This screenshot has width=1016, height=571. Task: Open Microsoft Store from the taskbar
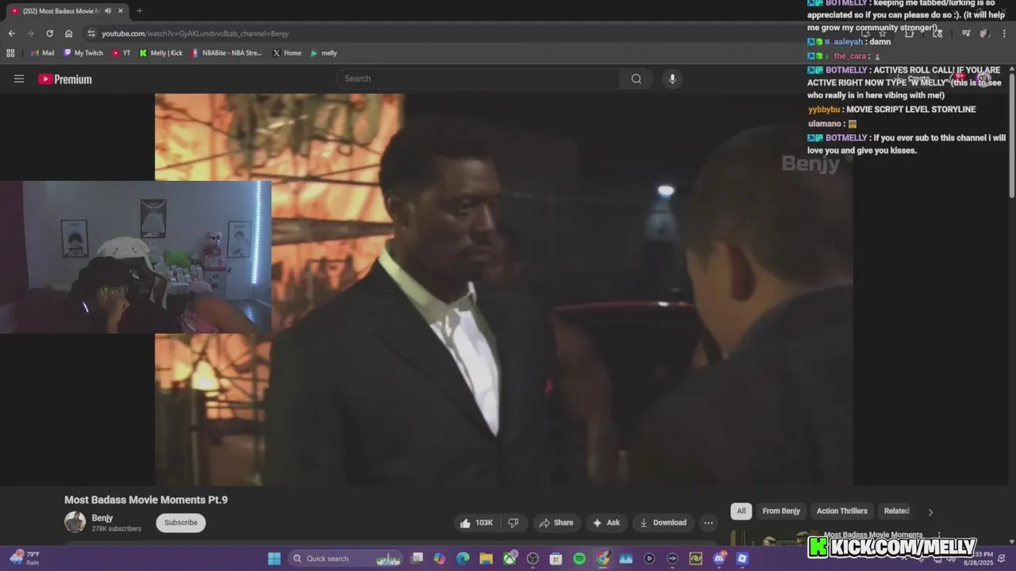click(556, 558)
